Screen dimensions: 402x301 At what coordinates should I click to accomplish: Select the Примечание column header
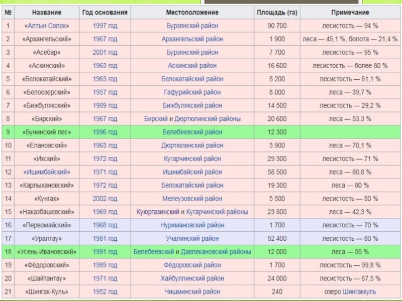[x=350, y=12]
